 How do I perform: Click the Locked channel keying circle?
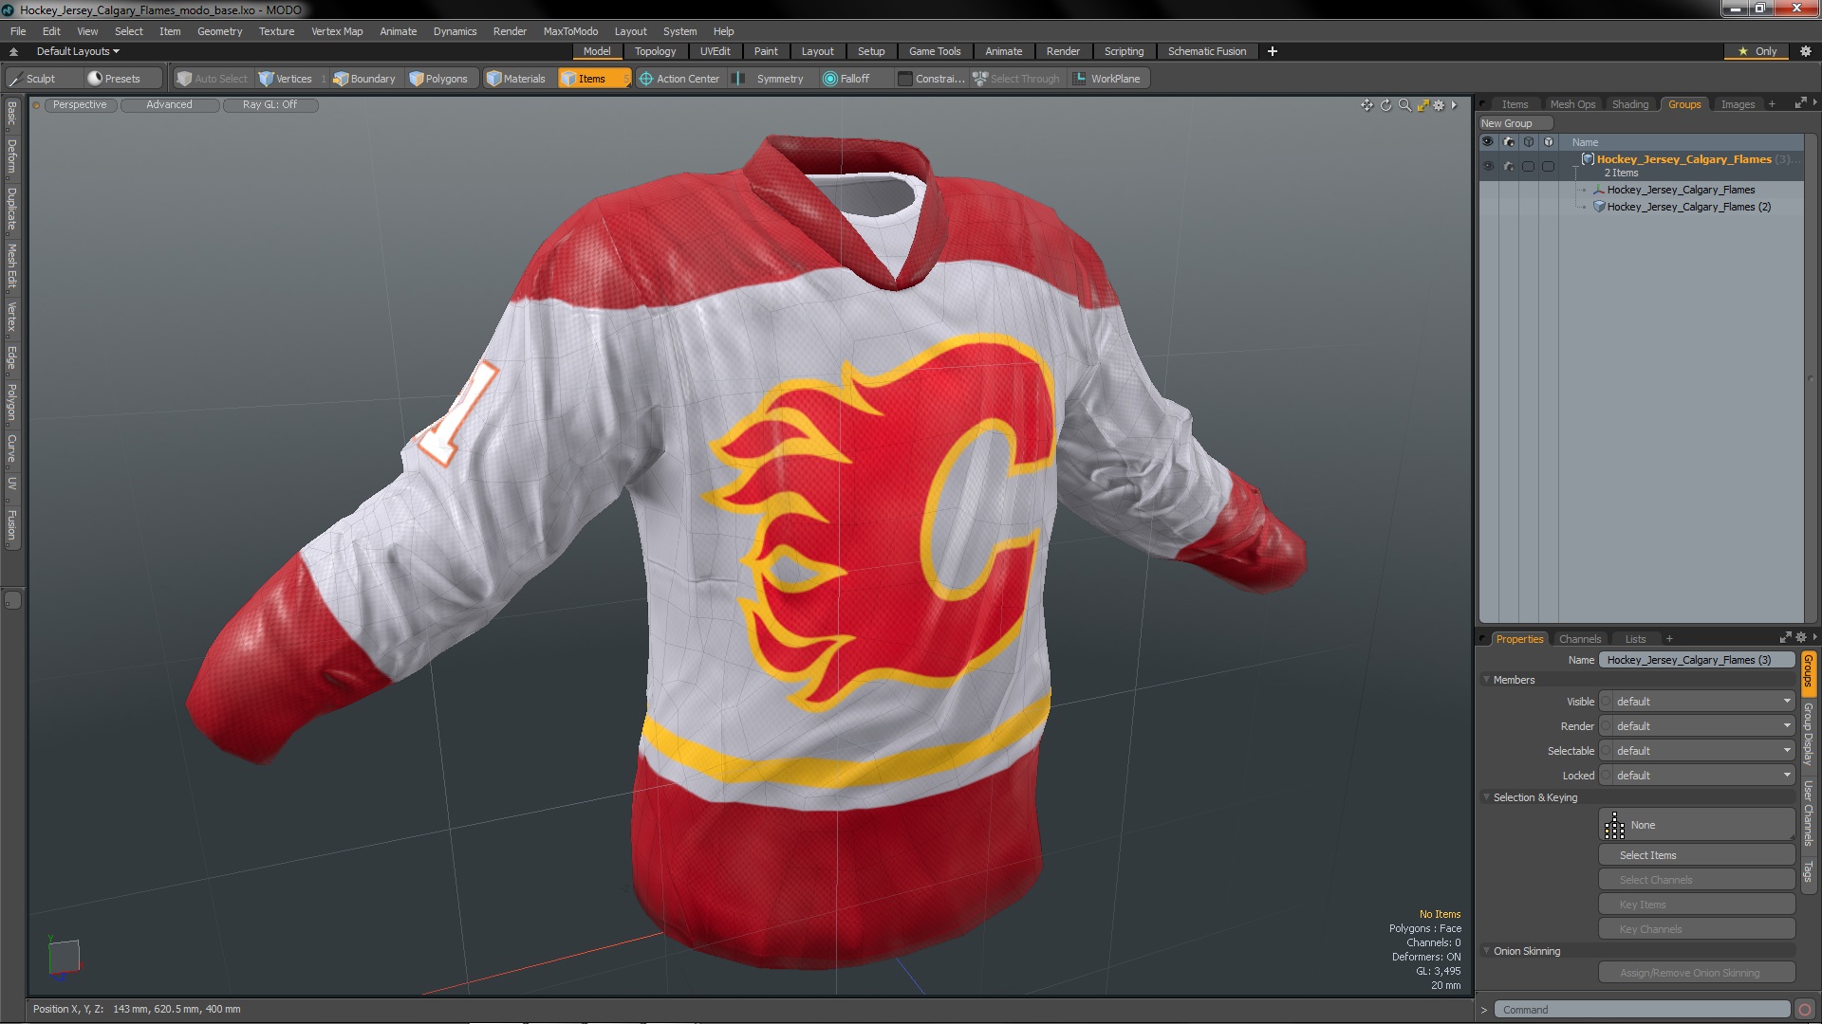(1607, 776)
